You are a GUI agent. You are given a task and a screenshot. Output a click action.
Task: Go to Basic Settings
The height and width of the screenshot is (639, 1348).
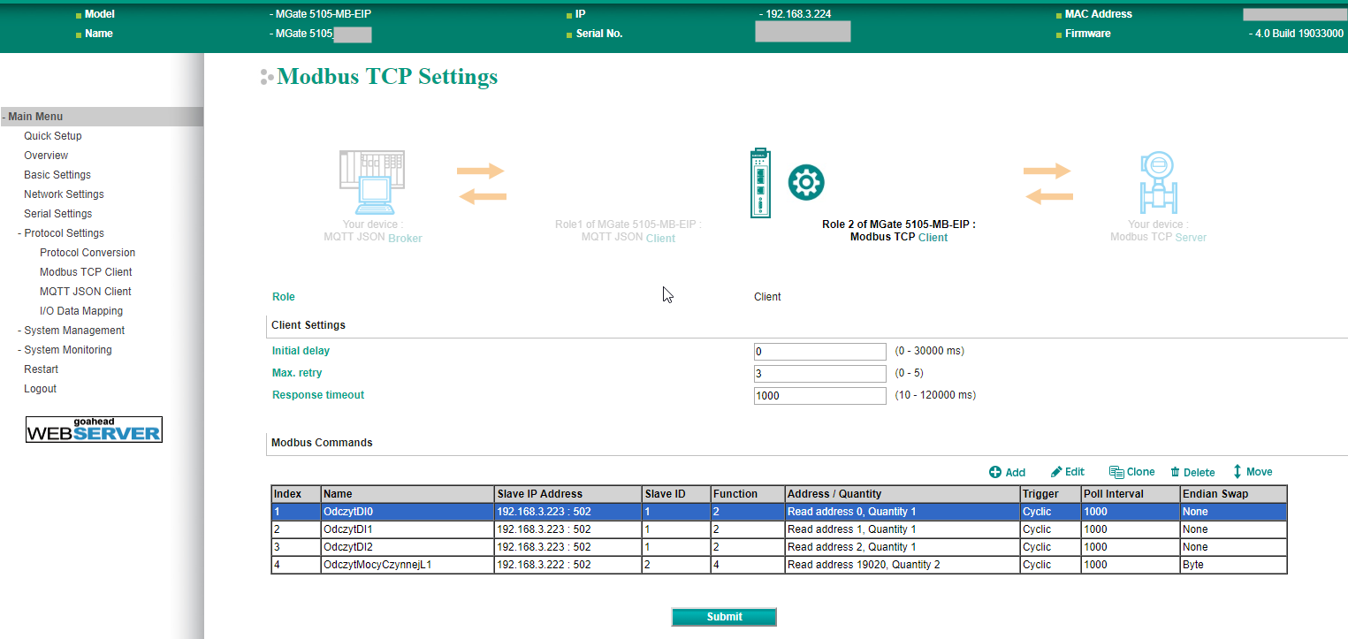point(57,175)
